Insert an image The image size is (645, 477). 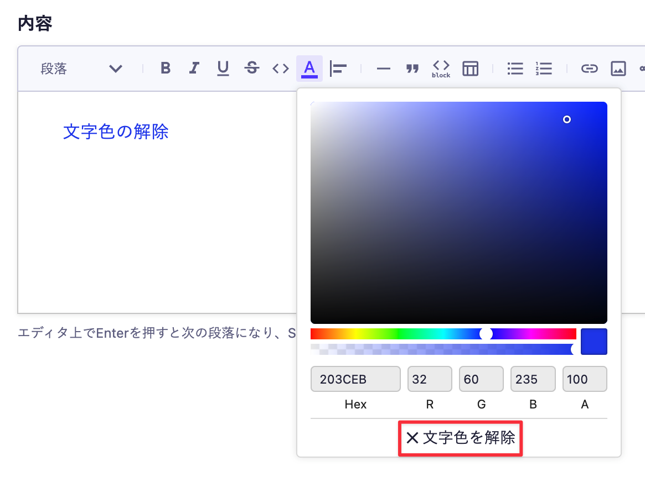[618, 68]
